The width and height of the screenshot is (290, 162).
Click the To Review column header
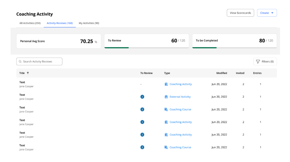tap(146, 73)
